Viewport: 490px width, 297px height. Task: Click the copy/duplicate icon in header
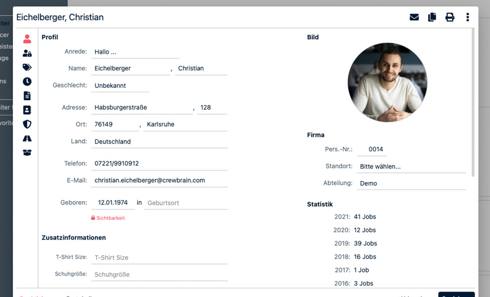coord(432,17)
